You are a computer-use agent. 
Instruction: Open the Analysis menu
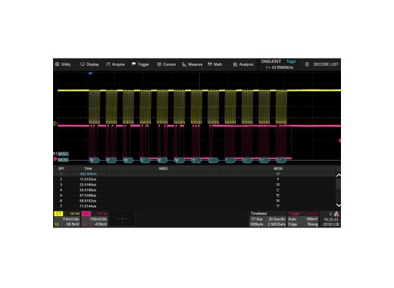click(243, 64)
